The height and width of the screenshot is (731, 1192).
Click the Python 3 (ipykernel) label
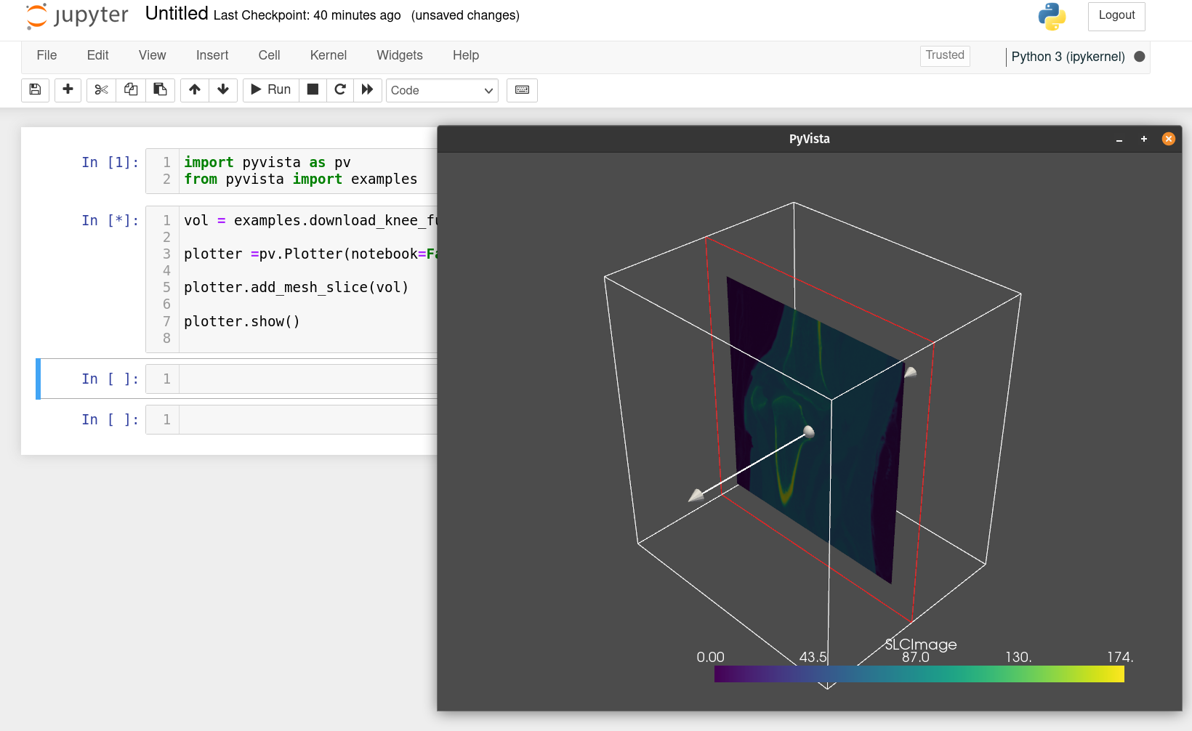[1068, 57]
